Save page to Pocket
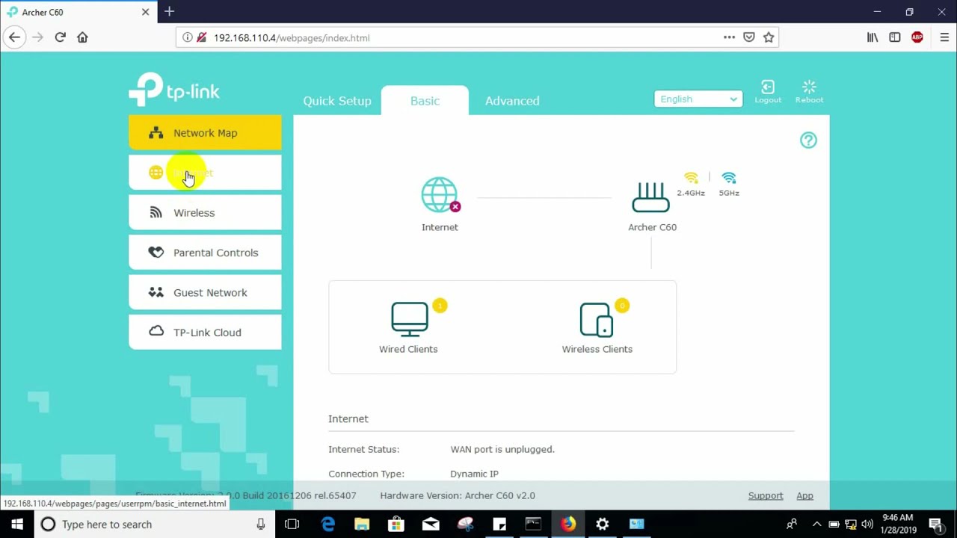The image size is (957, 538). (748, 37)
